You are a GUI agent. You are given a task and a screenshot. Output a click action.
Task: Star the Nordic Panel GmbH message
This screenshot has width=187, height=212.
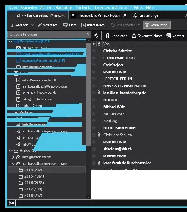click(94, 128)
